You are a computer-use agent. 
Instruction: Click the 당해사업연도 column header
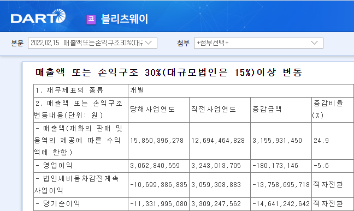pyautogui.click(x=159, y=110)
